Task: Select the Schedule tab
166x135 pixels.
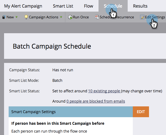Action: click(x=113, y=6)
